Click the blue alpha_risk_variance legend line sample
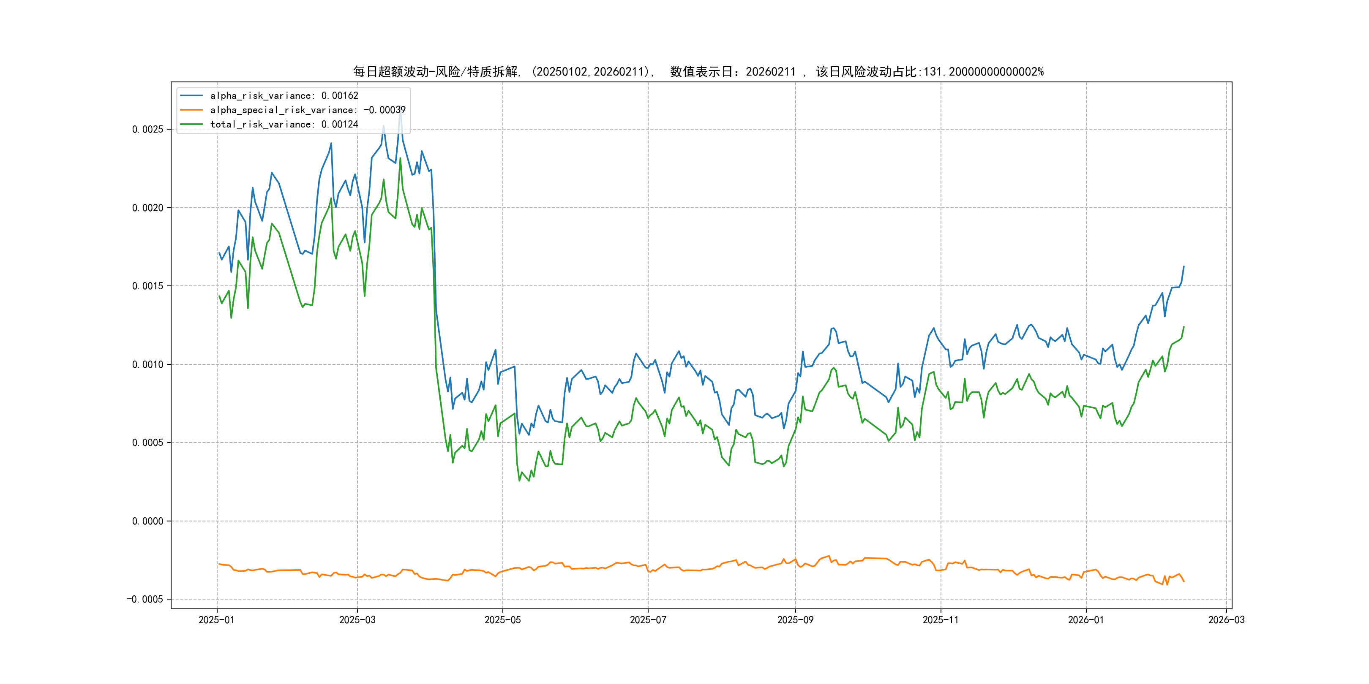Image resolution: width=1369 pixels, height=684 pixels. [191, 95]
